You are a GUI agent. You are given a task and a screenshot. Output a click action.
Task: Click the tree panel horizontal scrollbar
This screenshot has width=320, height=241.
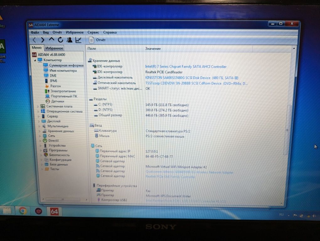point(63,199)
